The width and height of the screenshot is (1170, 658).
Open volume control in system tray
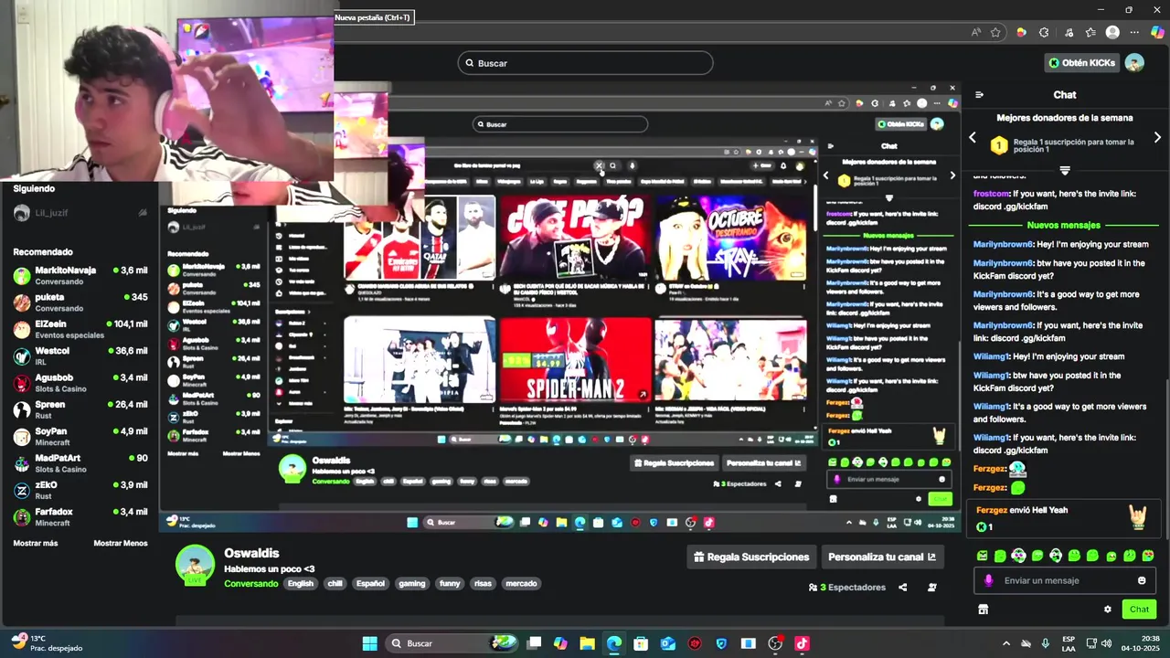pyautogui.click(x=1107, y=643)
